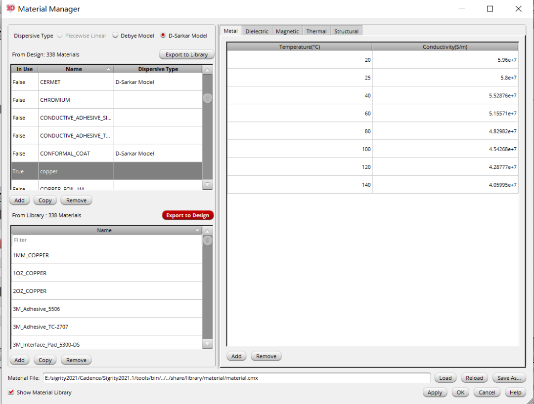Image resolution: width=534 pixels, height=404 pixels.
Task: Select the D-Sarkar Model radio button
Action: [163, 36]
